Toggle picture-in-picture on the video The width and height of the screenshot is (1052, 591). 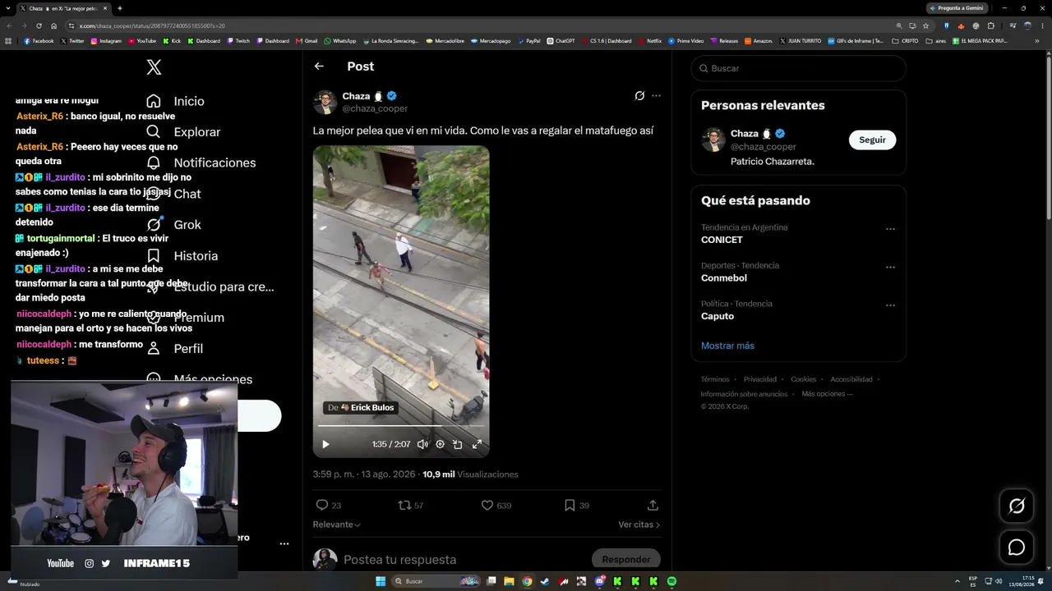pos(458,444)
